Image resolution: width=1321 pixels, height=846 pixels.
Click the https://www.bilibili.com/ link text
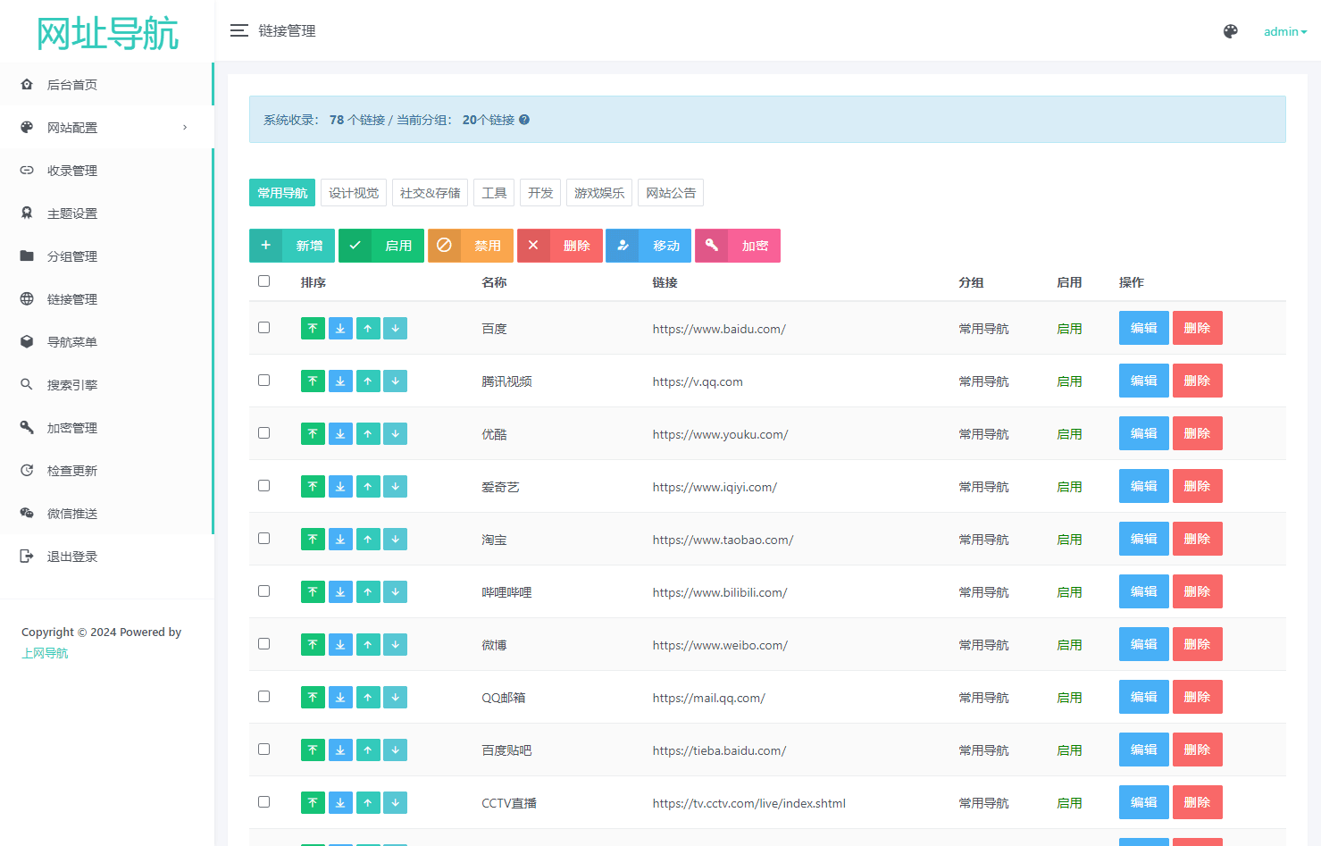point(720,592)
